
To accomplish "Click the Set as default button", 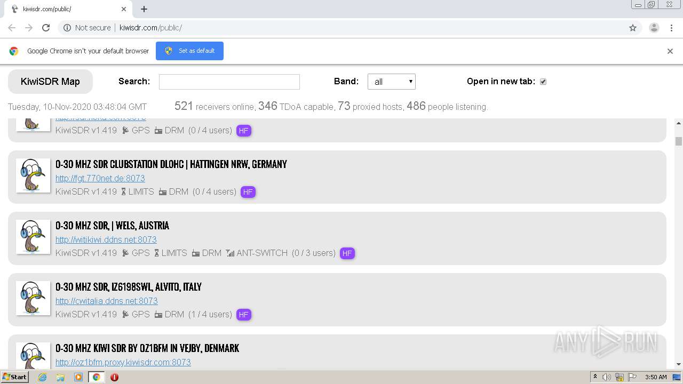I will (x=189, y=51).
